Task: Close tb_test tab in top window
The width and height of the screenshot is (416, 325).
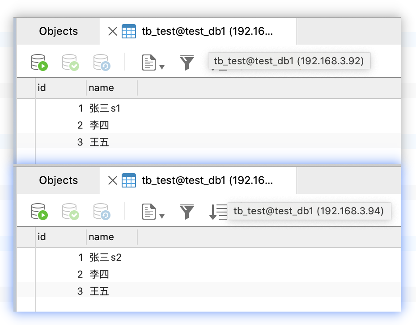Action: (x=113, y=31)
